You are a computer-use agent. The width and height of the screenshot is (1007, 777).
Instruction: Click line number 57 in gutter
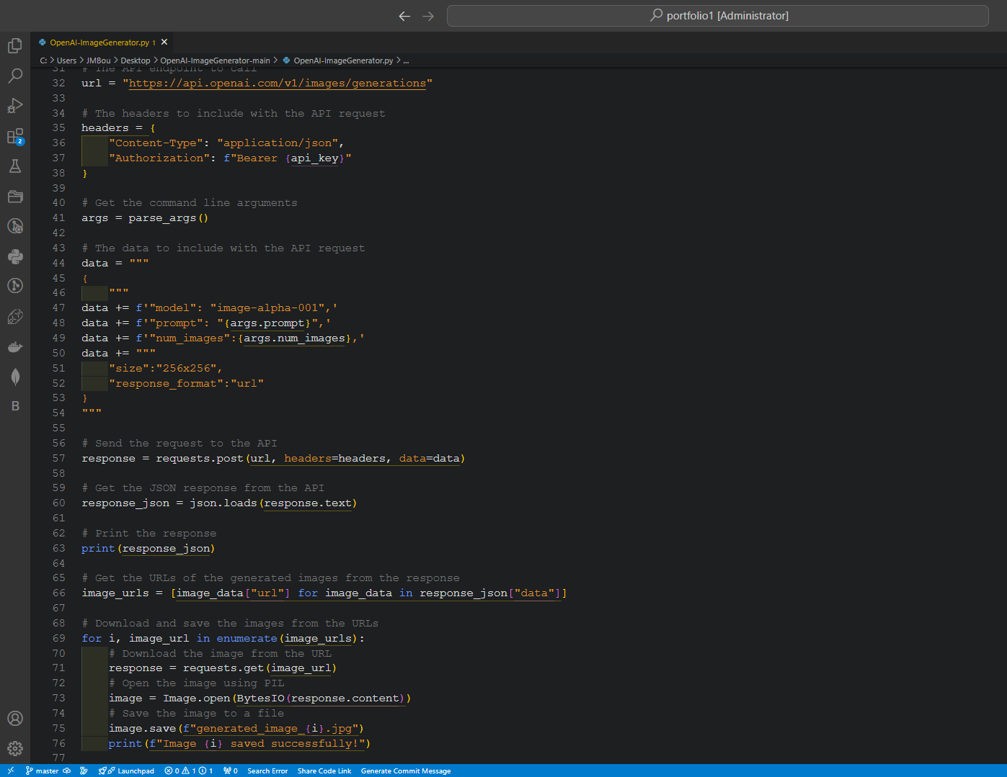point(58,459)
